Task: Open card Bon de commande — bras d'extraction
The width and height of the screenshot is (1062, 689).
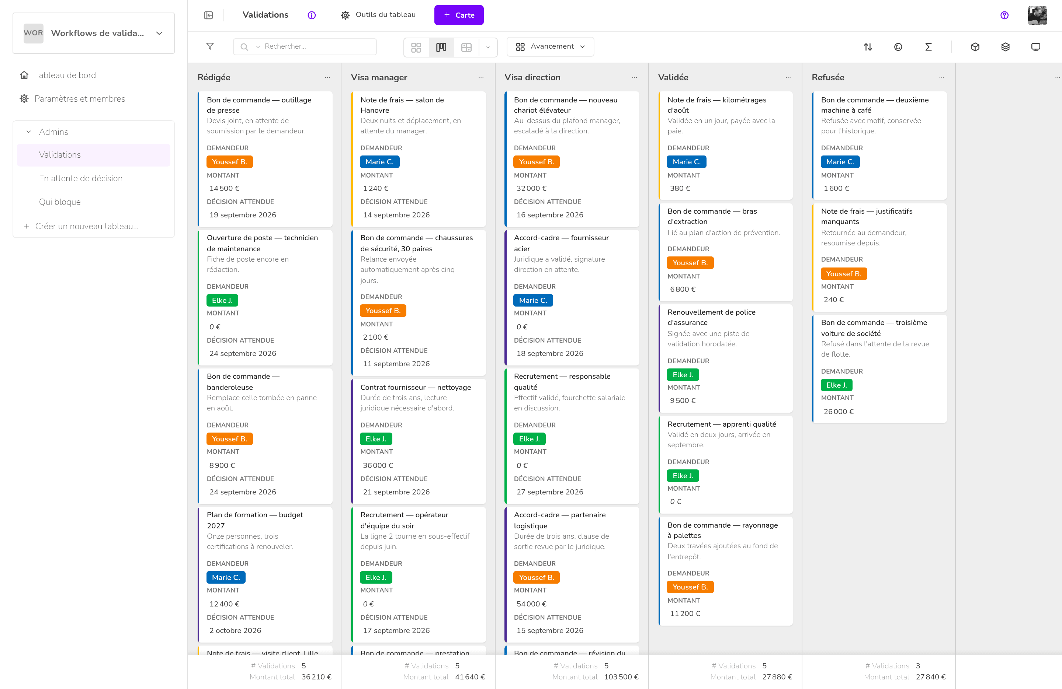Action: 726,252
